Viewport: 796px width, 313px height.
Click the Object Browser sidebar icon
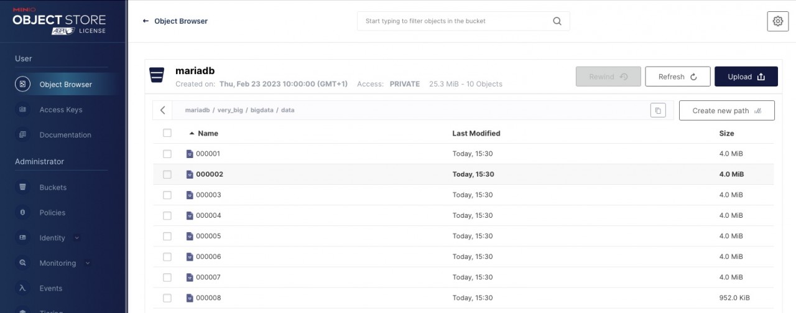click(22, 84)
